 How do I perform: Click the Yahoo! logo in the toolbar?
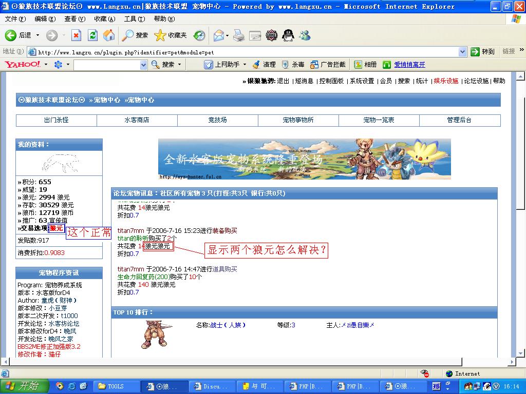coord(23,64)
